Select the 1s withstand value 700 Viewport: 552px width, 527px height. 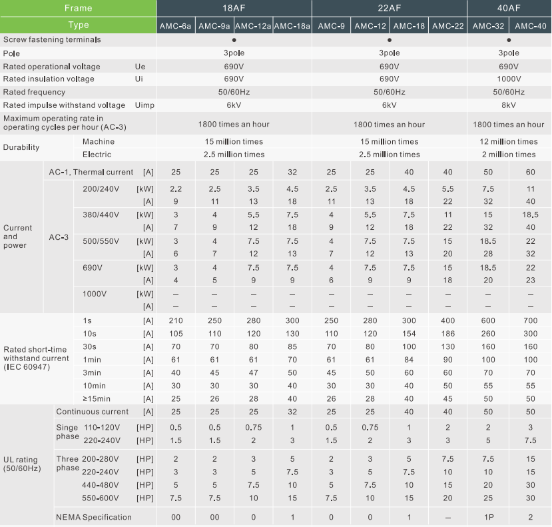[x=531, y=320]
